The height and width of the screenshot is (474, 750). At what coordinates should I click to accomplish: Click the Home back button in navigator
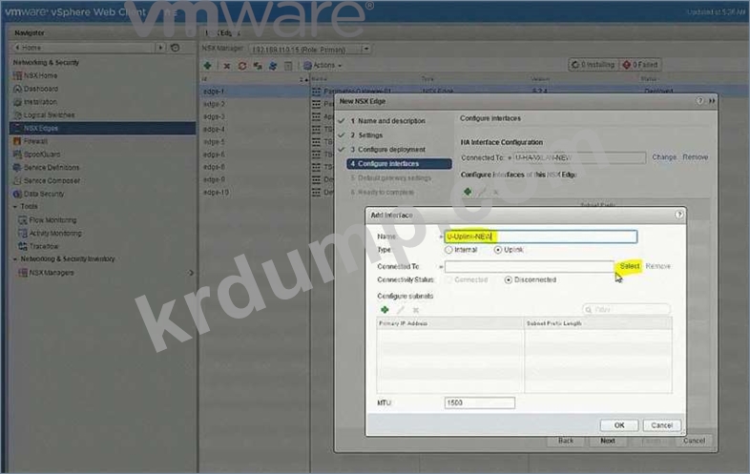pyautogui.click(x=29, y=48)
